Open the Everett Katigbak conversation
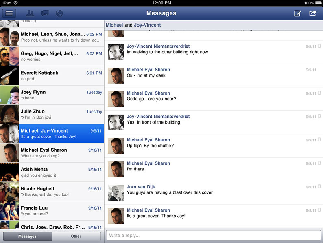The height and width of the screenshot is (243, 323). (x=61, y=75)
